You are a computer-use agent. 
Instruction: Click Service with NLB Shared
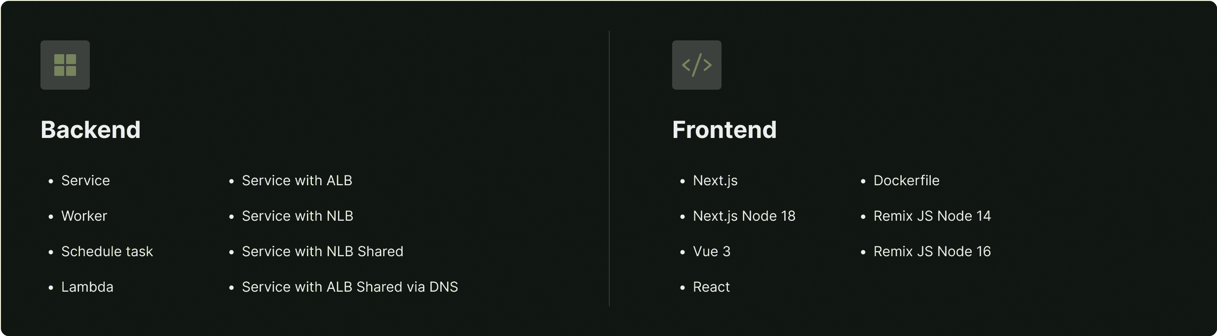tap(322, 251)
